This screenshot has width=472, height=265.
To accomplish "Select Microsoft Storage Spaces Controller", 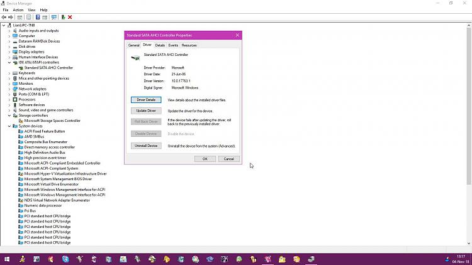I will 52,121.
